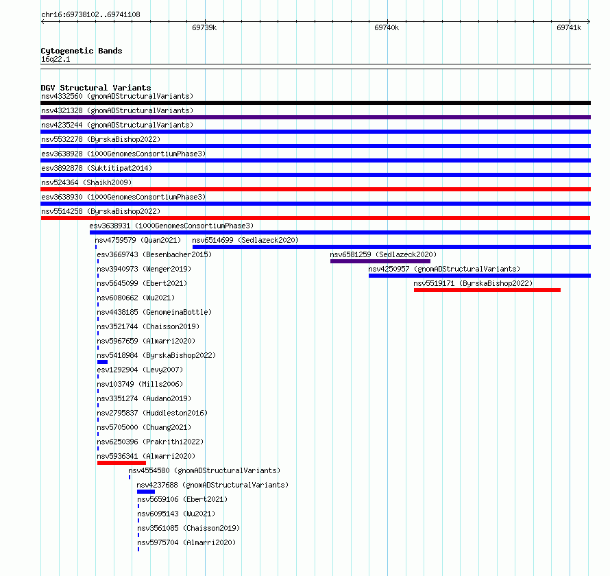Select nsv5705000 Chuang2021 label

coord(144,427)
